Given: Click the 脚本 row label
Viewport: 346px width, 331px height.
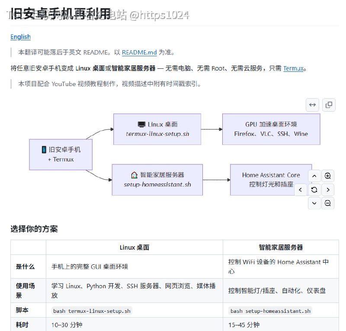Looking at the screenshot, I should [x=22, y=310].
